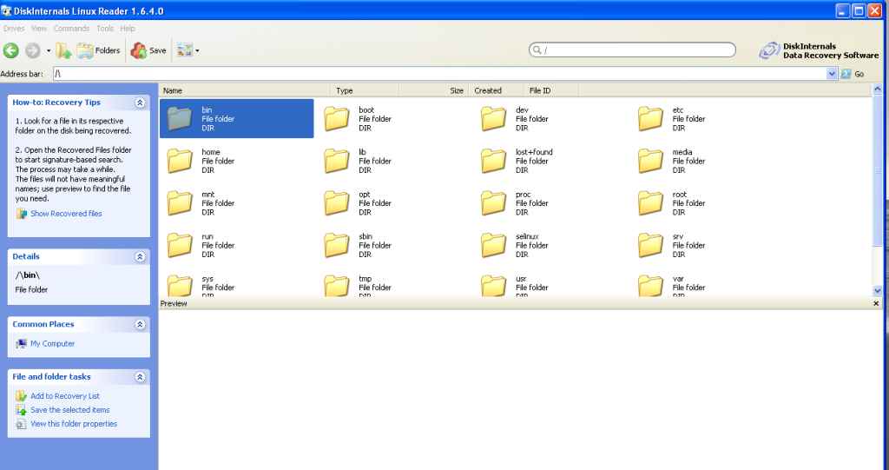Select the boot folder icon
This screenshot has width=889, height=470.
(337, 119)
